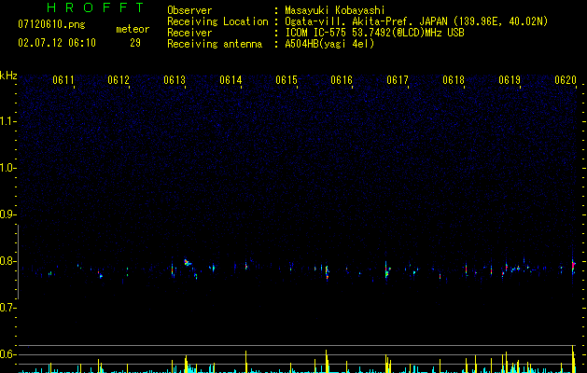
Task: Select the filename 07120610.png
Action: click(51, 25)
